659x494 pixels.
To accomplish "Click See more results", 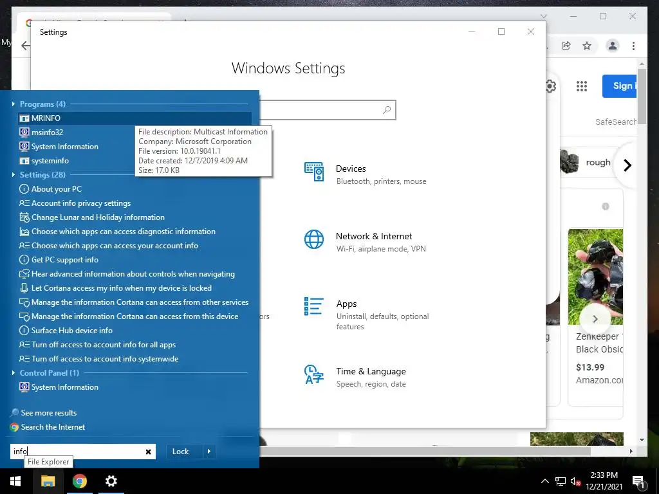I will click(44, 413).
